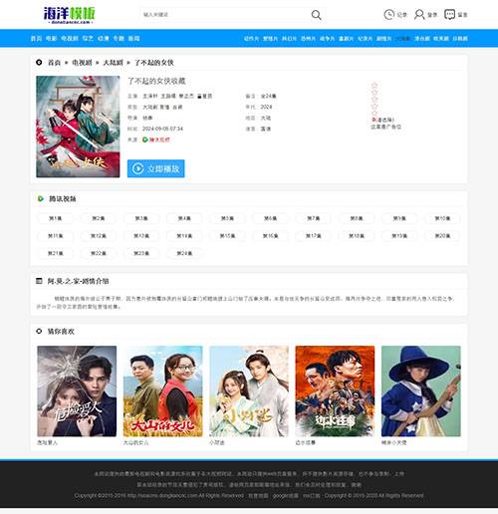The image size is (498, 514).
Task: Click the 海洋模板 site logo
Action: pyautogui.click(x=70, y=15)
